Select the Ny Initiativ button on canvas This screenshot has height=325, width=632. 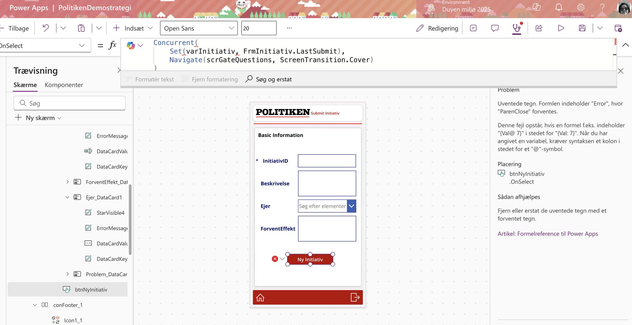click(310, 259)
